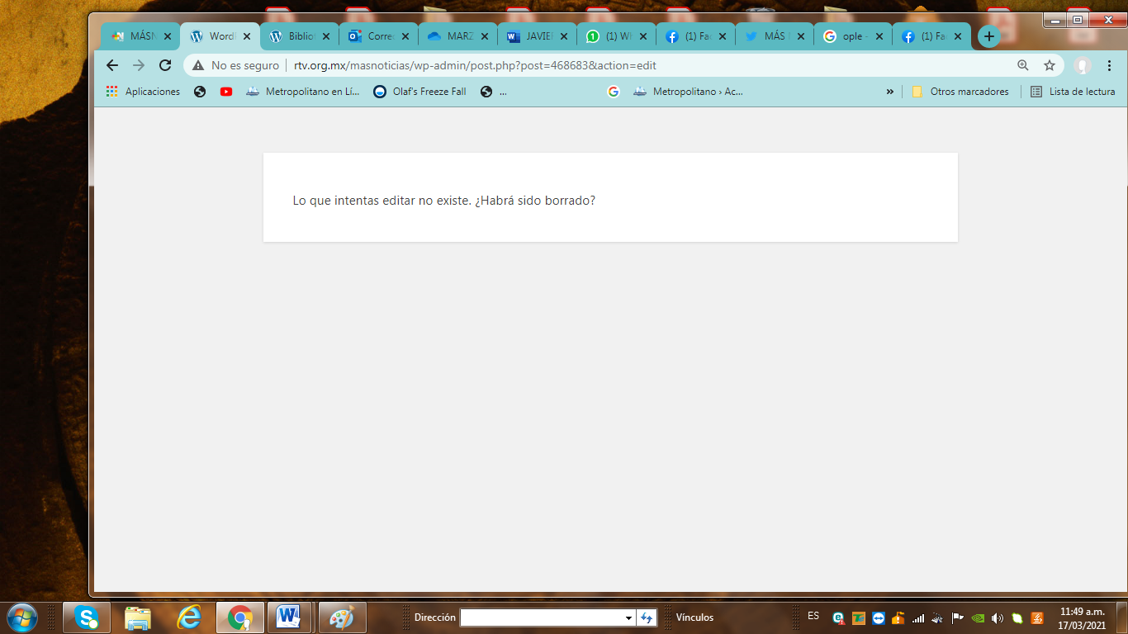The width and height of the screenshot is (1128, 634).
Task: Open Skype from the taskbar
Action: pos(86,617)
